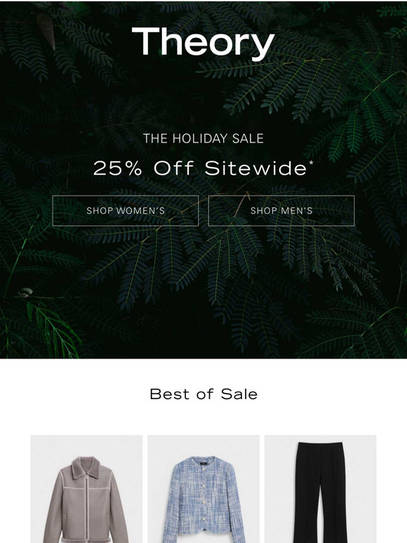Click the Theory logo
This screenshot has width=407, height=543.
(x=203, y=43)
